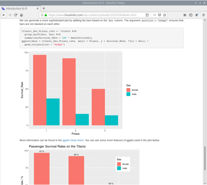Viewport: 207px width, 185px height.
Task: Open page actions three-dot menu
Action: 154,15
